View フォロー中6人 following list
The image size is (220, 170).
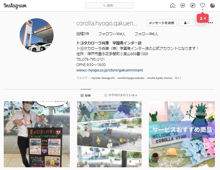pyautogui.click(x=146, y=34)
